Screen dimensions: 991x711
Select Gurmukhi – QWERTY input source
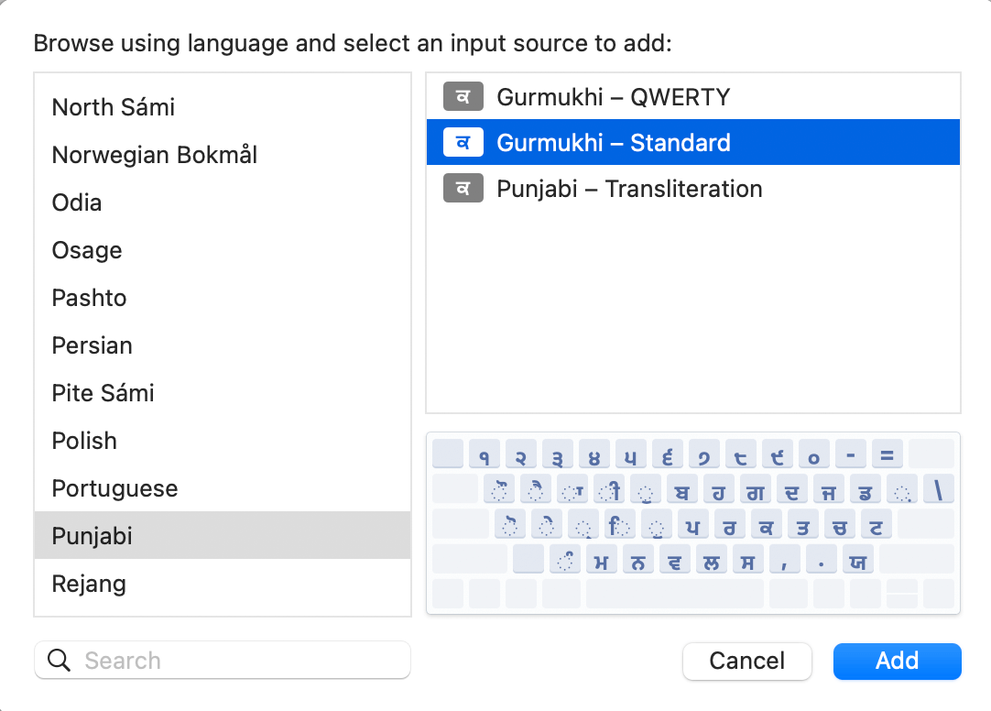[613, 96]
